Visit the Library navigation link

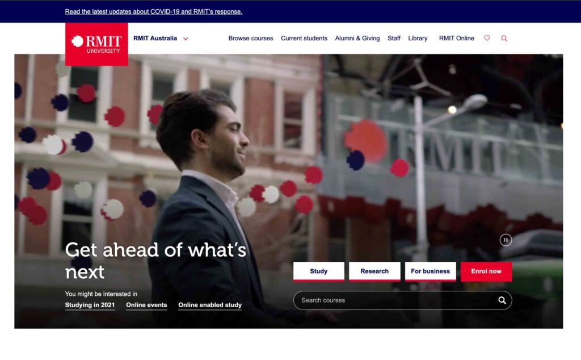(418, 38)
